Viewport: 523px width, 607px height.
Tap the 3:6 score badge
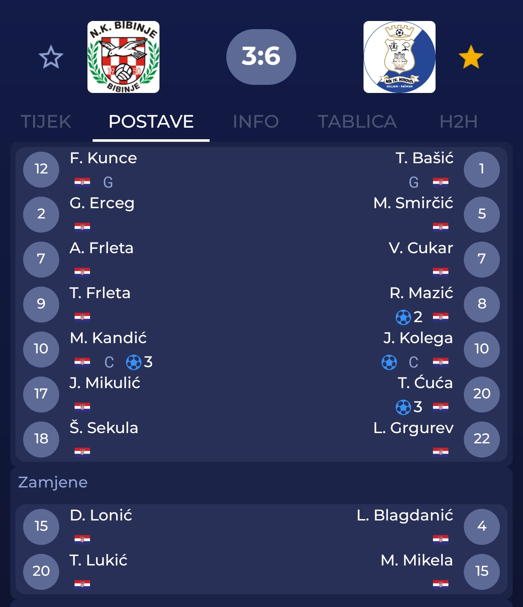[261, 57]
